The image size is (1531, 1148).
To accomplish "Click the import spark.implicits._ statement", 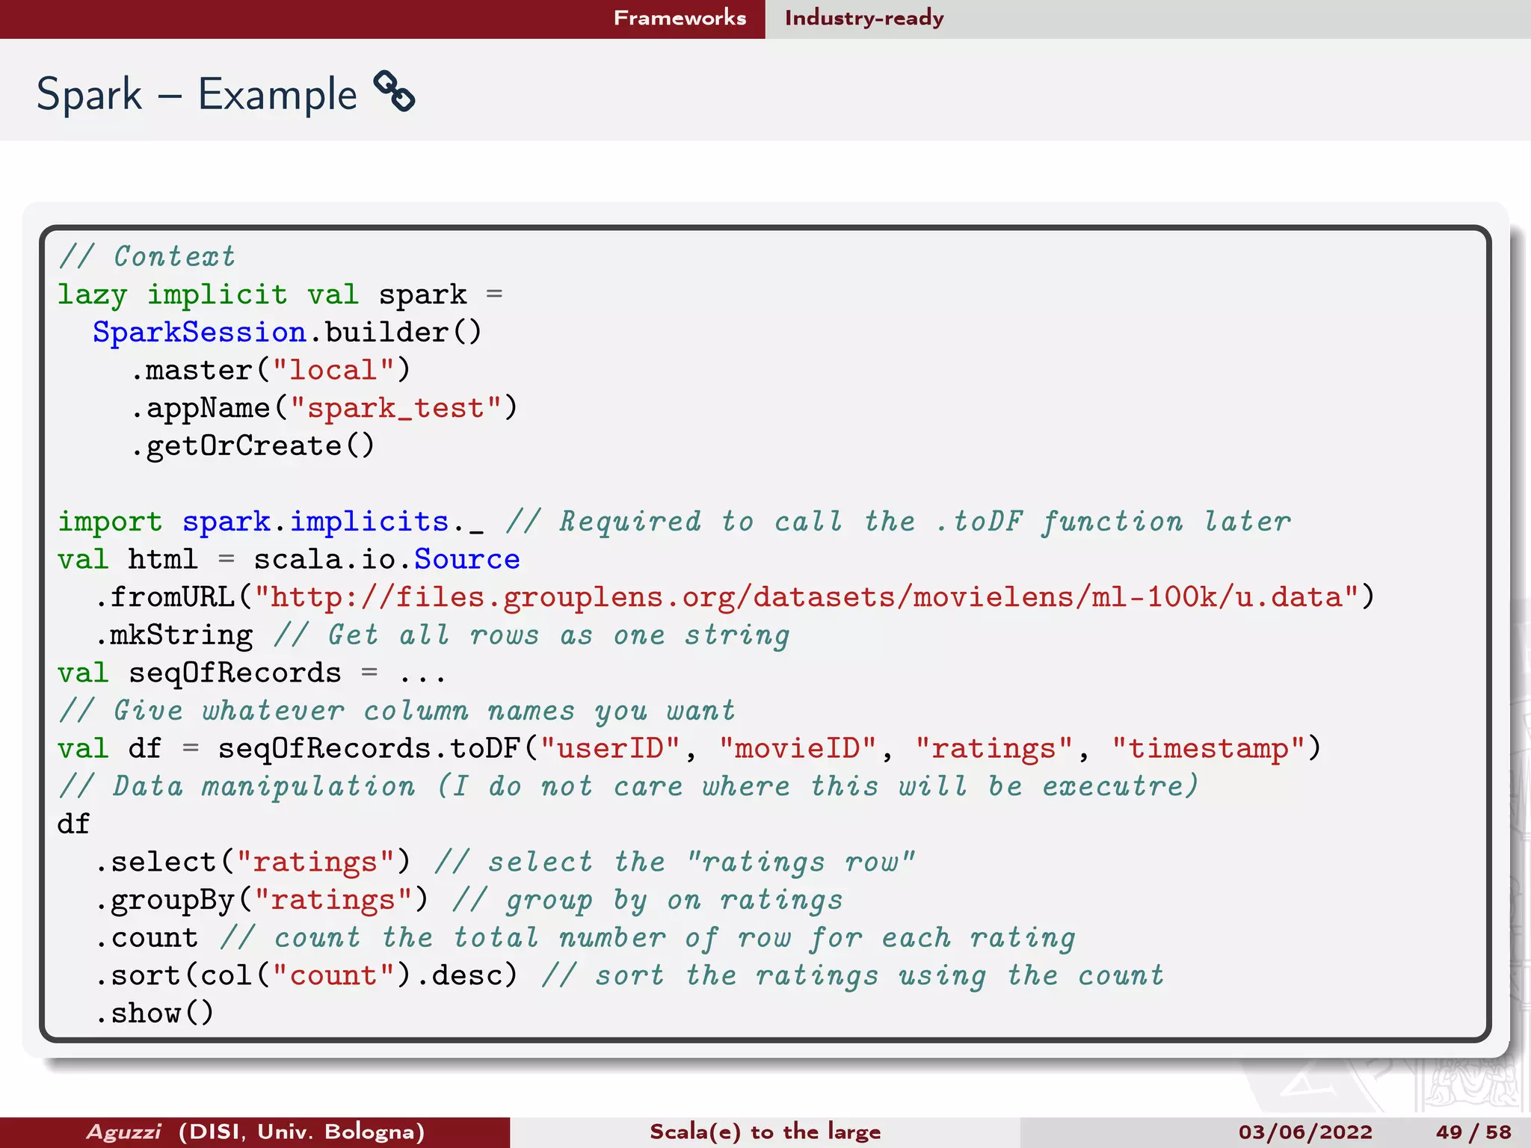I will point(271,521).
